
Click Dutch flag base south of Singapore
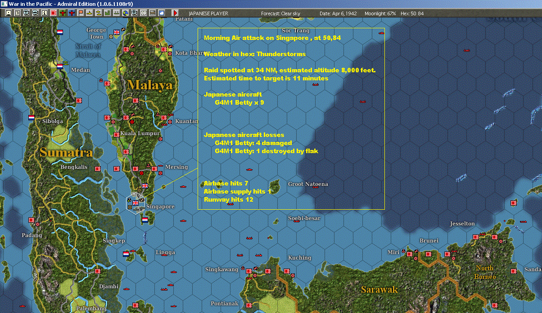tap(145, 220)
